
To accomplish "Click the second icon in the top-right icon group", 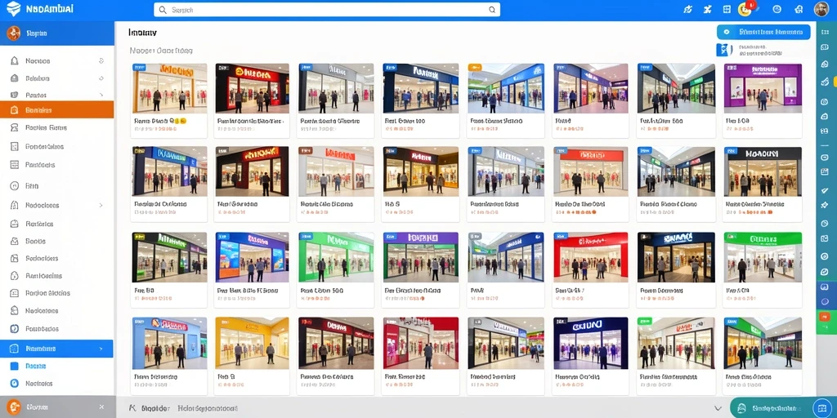I will 707,9.
